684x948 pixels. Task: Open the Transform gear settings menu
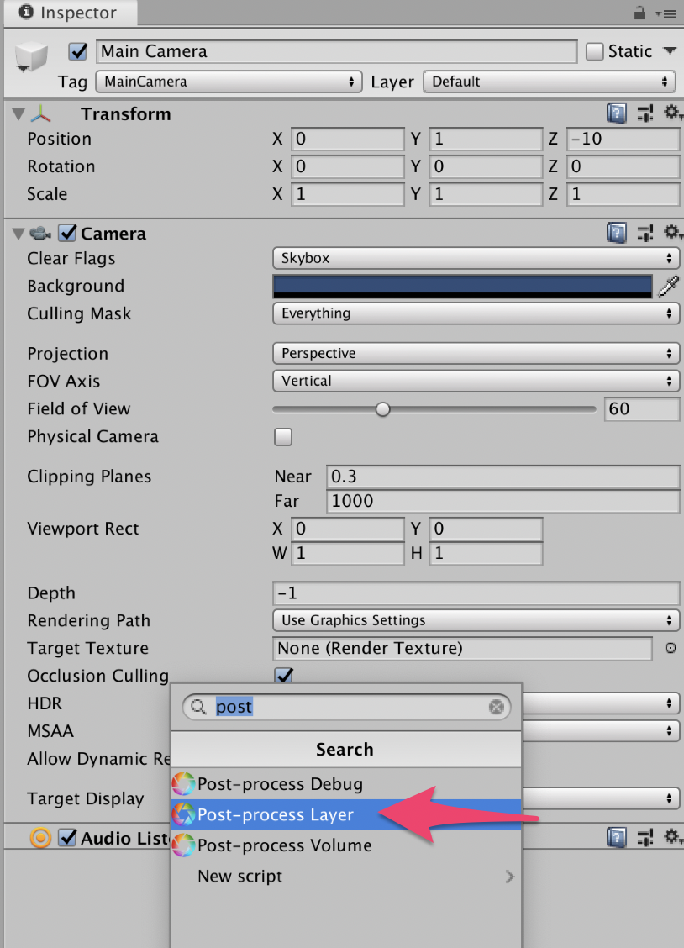click(672, 113)
